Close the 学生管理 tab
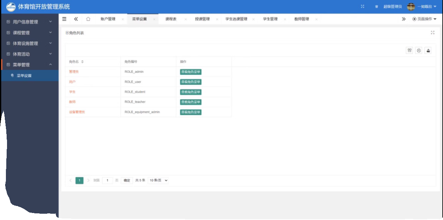The width and height of the screenshot is (443, 220). [x=285, y=19]
